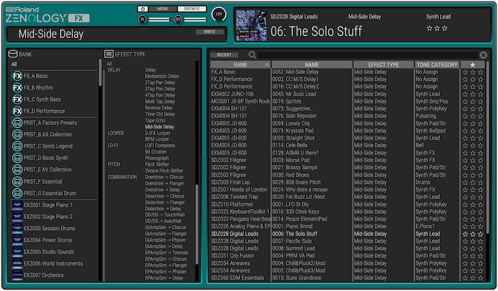Select All in the BANK list
Viewport: 498px width, 291px height.
(14, 65)
